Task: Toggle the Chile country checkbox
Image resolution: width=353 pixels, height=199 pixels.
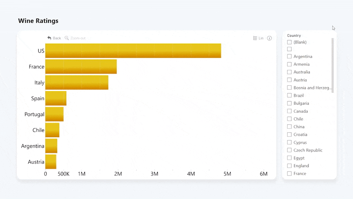Action: (289, 119)
